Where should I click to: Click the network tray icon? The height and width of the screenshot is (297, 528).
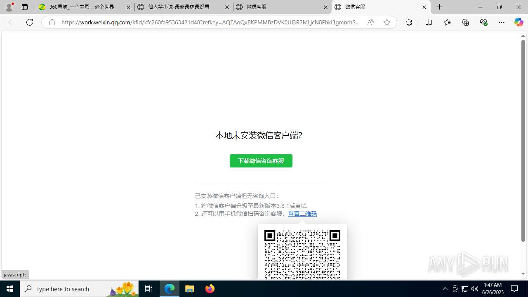(x=465, y=289)
